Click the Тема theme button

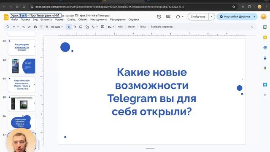(143, 27)
